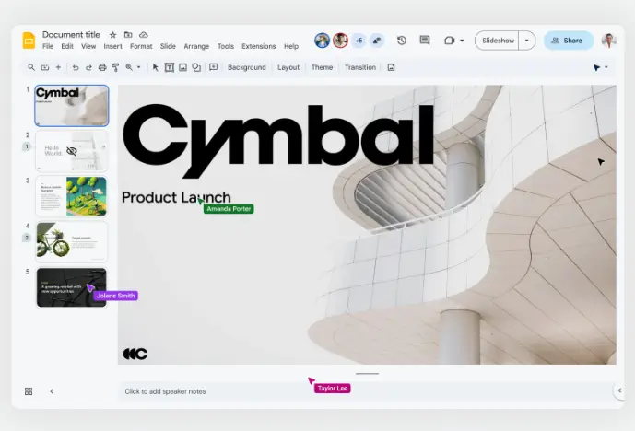Image resolution: width=635 pixels, height=431 pixels.
Task: Open the Format menu
Action: pos(141,46)
